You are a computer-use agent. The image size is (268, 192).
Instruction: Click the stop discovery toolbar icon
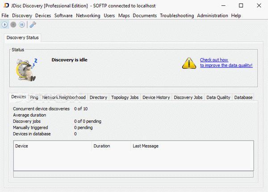[13, 25]
